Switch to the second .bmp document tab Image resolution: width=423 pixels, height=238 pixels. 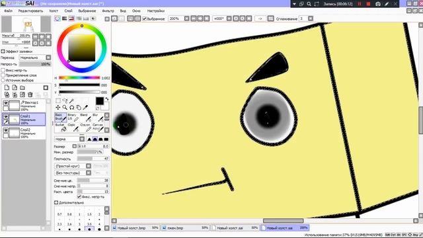[x=186, y=227]
